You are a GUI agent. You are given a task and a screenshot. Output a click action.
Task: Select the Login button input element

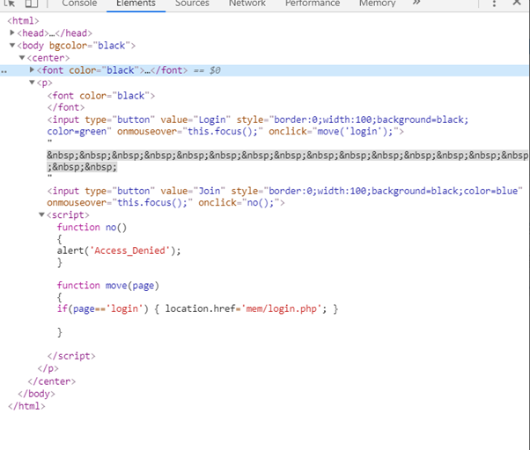[x=258, y=126]
